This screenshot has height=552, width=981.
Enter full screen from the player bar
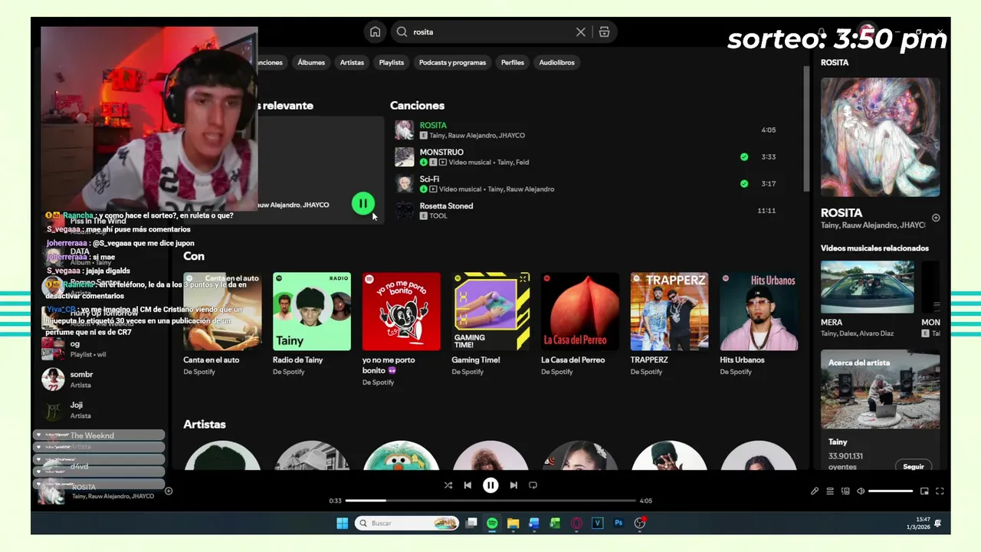(940, 491)
